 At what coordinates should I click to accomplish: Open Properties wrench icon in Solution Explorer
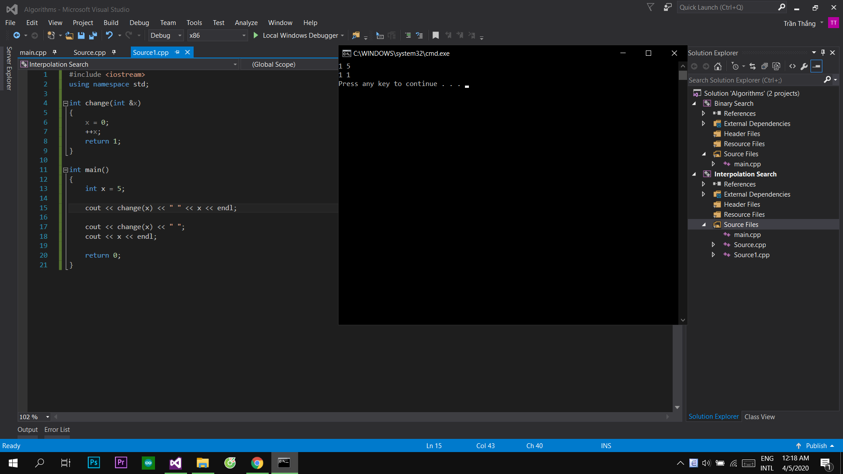[804, 66]
